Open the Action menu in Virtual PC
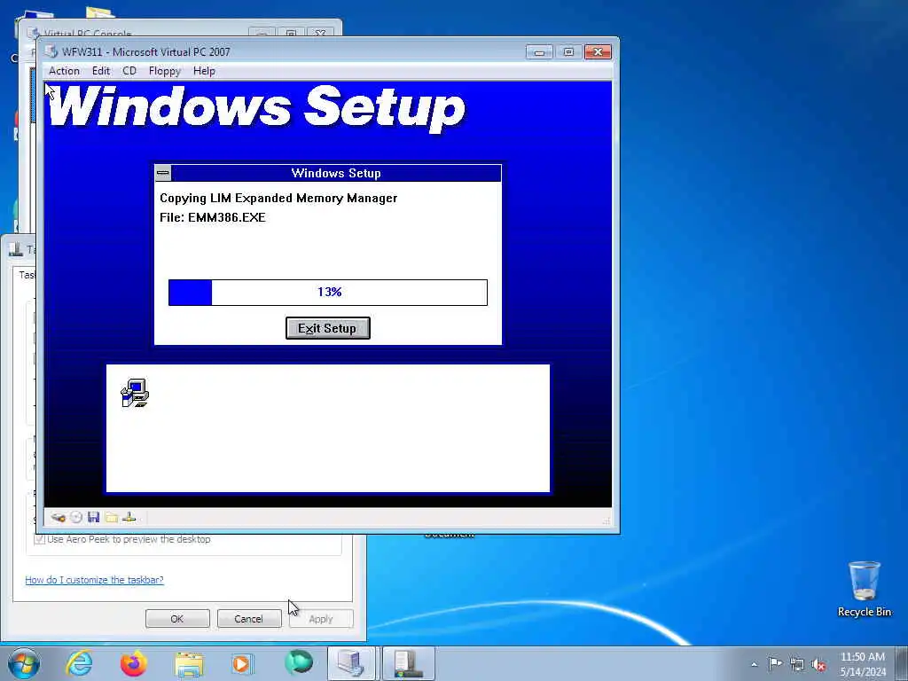Viewport: 908px width, 681px height. coord(64,71)
